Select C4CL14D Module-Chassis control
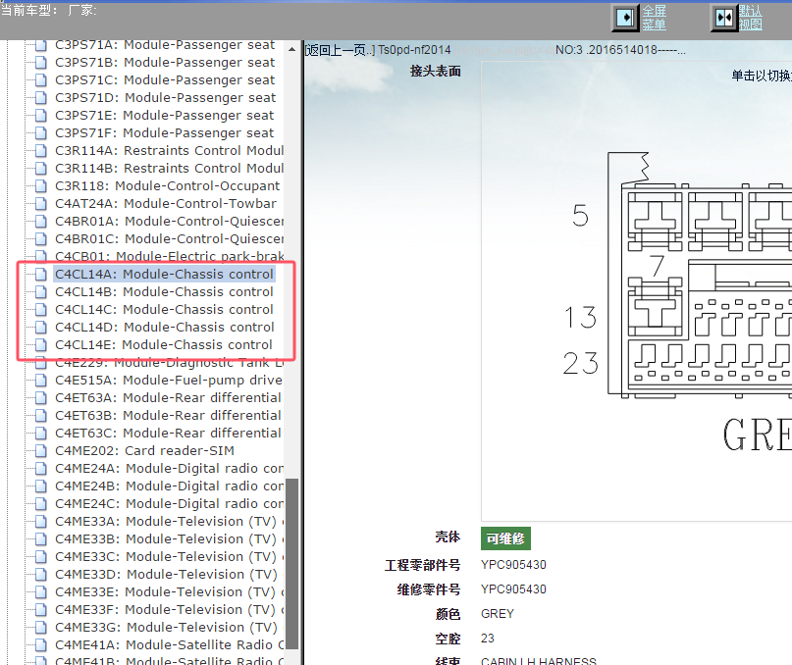 165,328
